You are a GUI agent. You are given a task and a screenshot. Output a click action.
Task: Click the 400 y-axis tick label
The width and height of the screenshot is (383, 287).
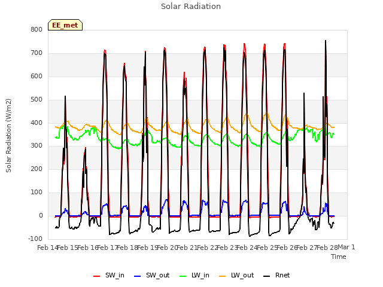pyautogui.click(x=37, y=123)
